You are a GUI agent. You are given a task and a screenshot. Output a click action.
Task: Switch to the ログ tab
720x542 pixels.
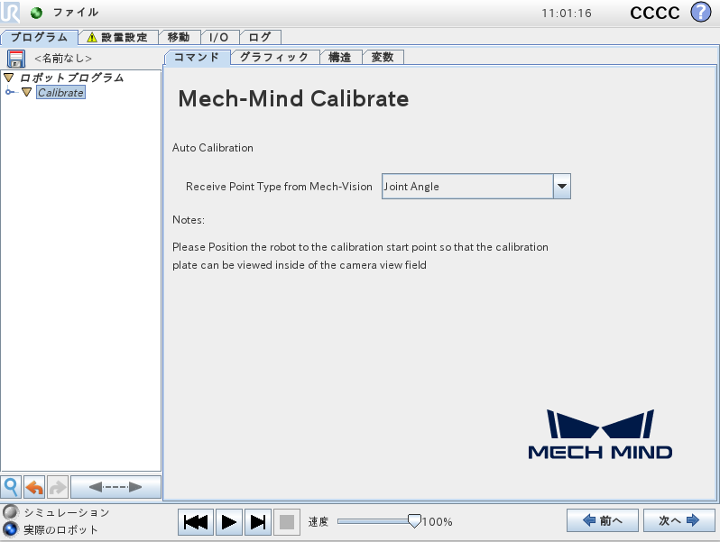(260, 37)
